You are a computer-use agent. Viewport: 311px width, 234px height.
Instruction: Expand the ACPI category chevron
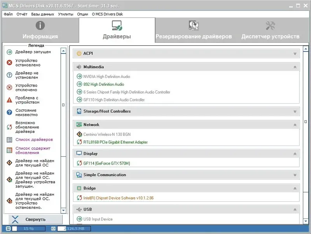tap(295, 54)
